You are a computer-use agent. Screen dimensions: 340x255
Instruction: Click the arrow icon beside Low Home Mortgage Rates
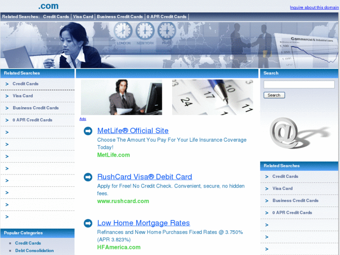pos(88,223)
